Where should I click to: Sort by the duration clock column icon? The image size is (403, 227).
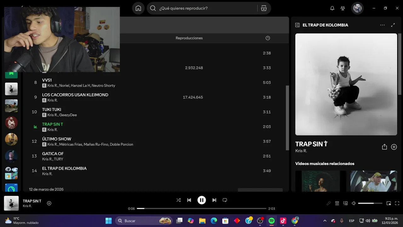point(268,38)
